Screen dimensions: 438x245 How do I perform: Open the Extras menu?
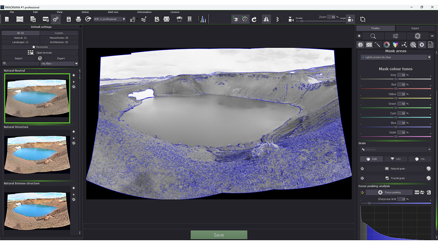tap(85, 12)
